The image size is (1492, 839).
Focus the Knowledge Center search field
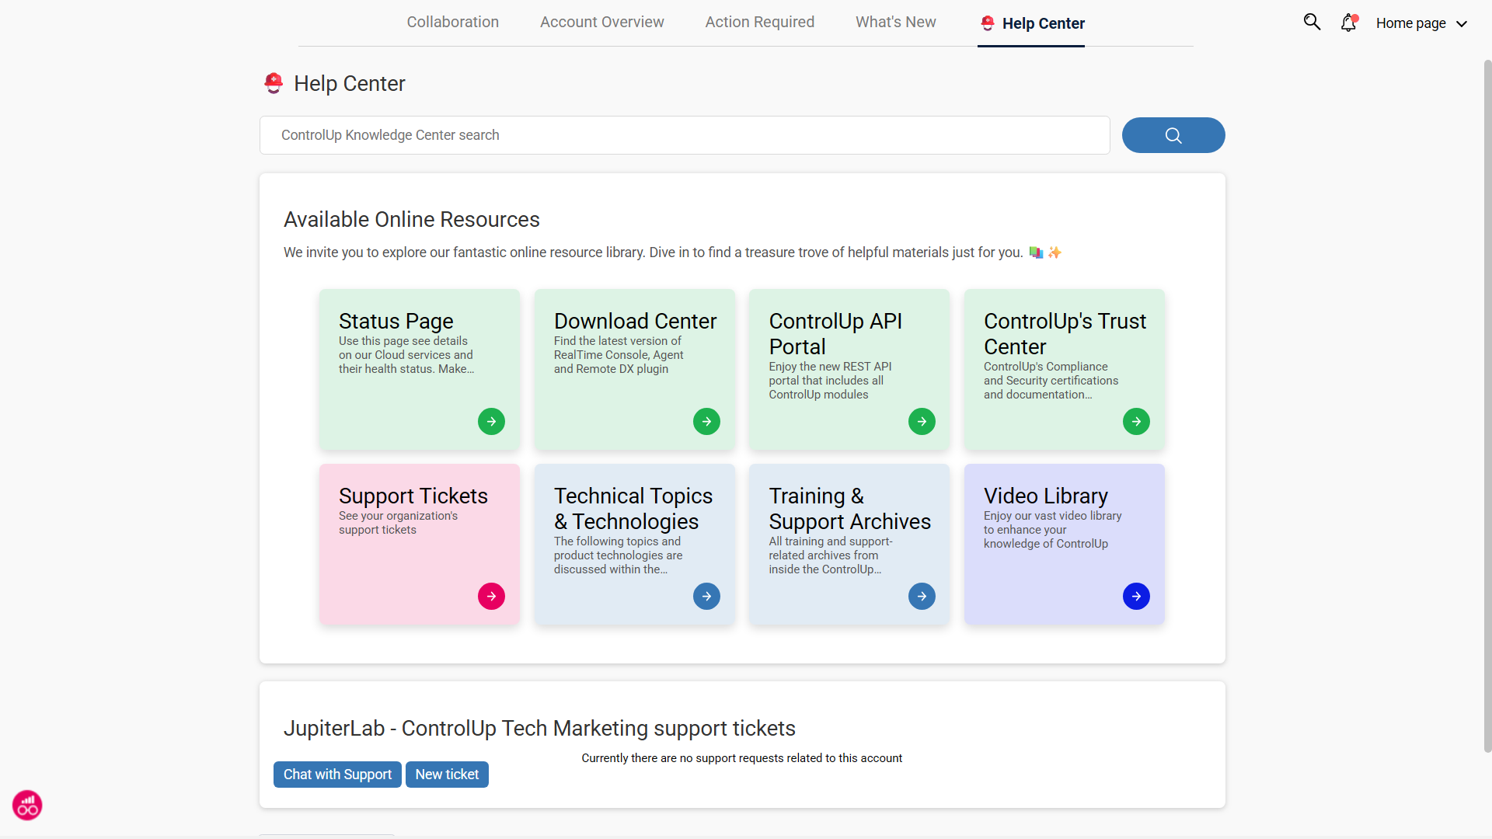click(685, 135)
